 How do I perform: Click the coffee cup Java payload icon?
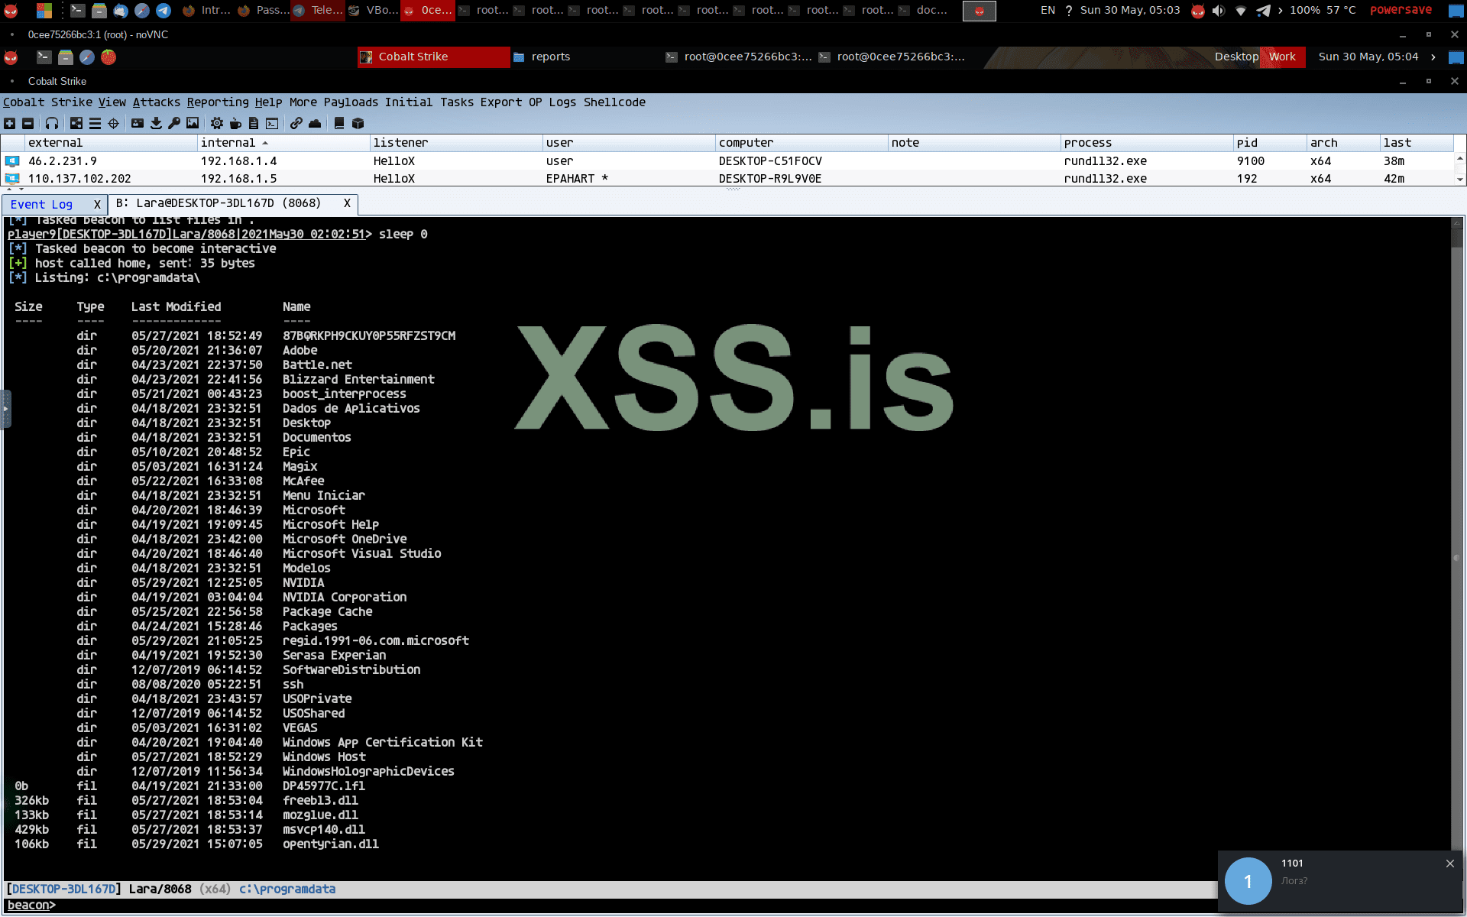tap(235, 123)
